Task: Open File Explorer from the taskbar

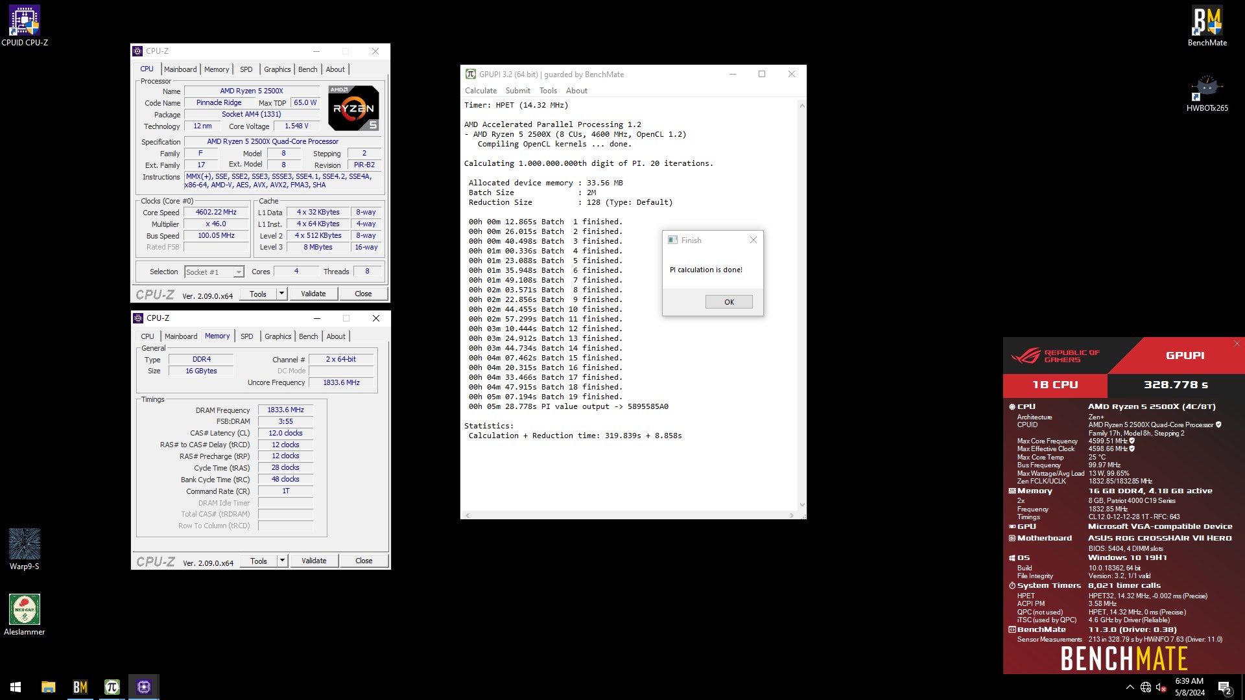Action: [48, 687]
